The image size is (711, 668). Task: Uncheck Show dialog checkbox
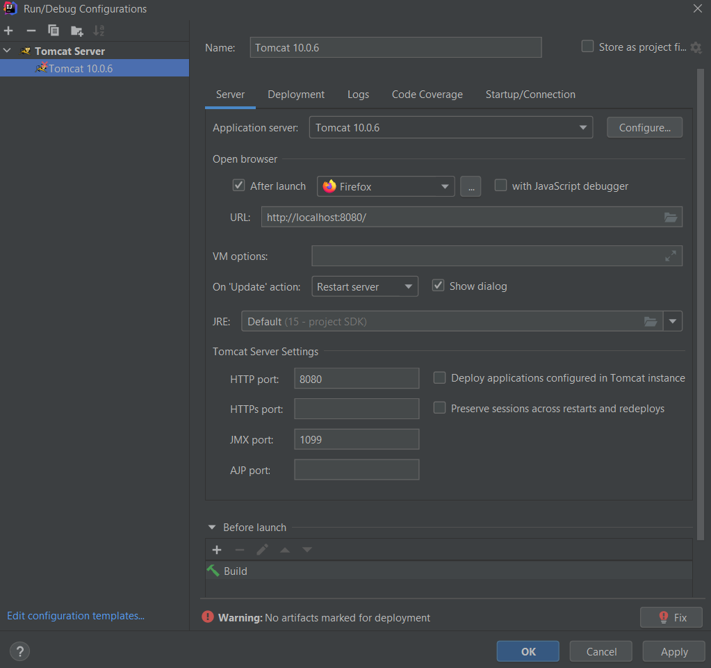tap(438, 285)
